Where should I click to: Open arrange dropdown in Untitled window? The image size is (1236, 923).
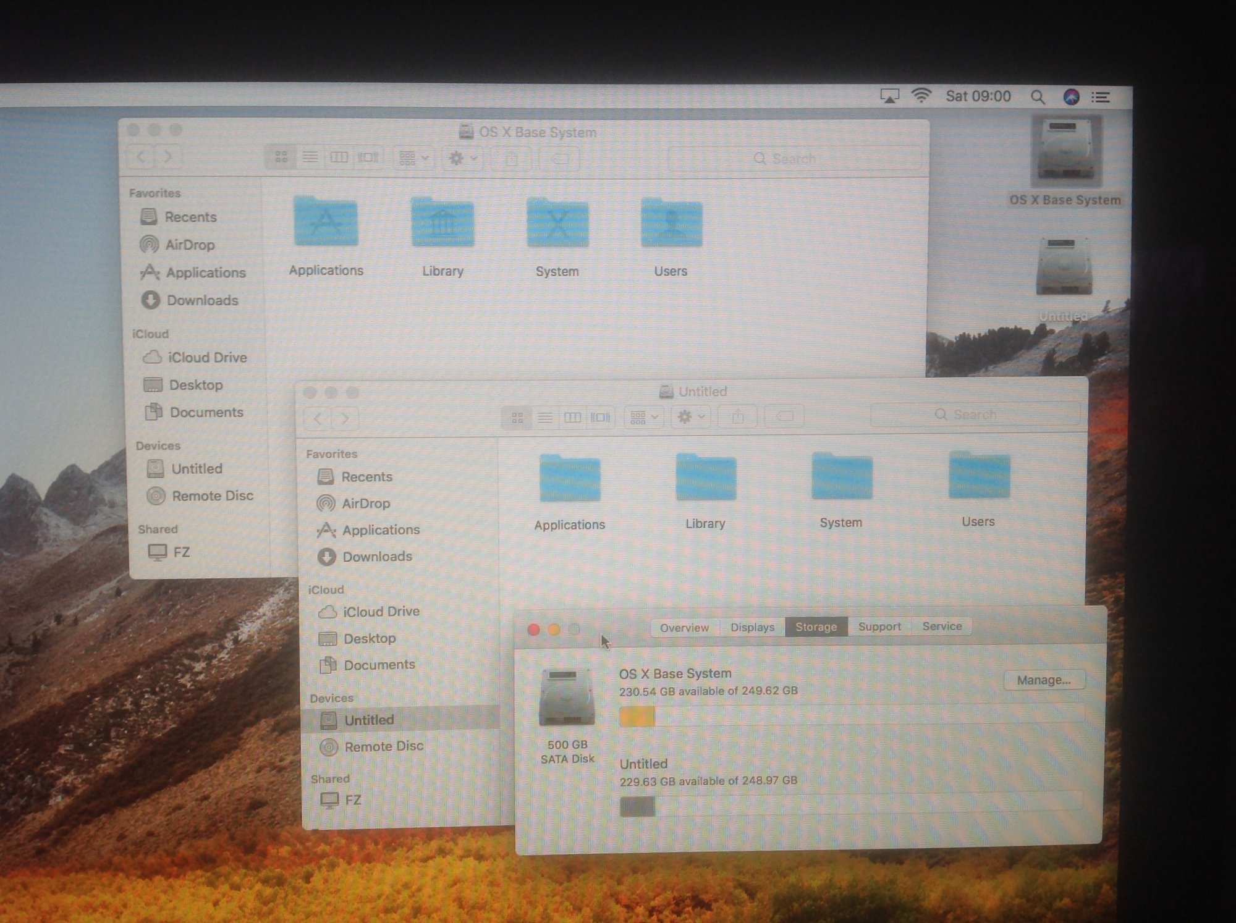[644, 418]
